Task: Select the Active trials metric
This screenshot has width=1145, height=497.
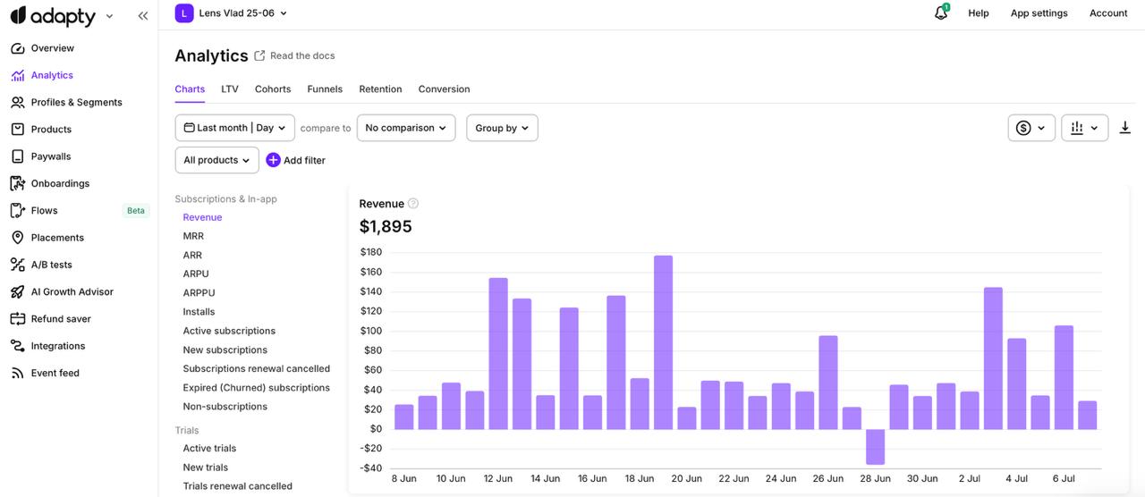Action: [209, 448]
